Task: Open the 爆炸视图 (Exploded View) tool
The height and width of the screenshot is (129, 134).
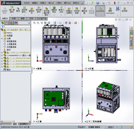Action: point(84,11)
